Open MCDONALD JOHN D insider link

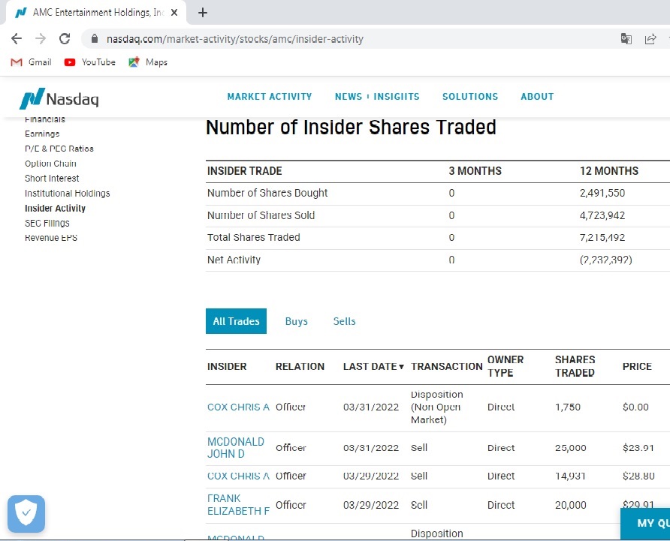tap(236, 448)
